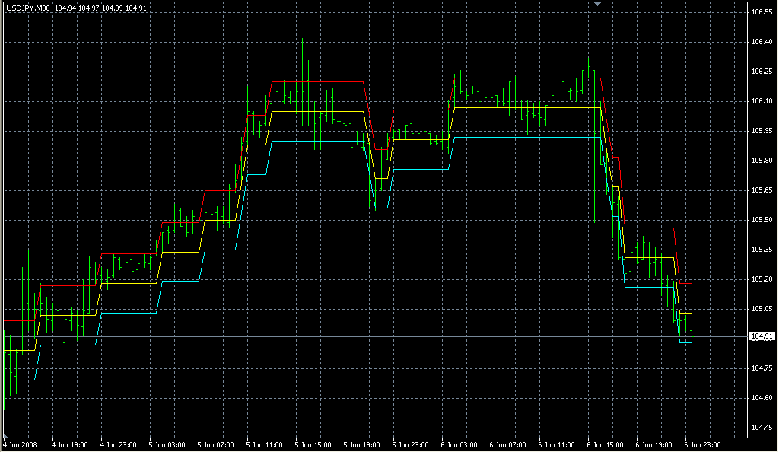This screenshot has height=452, width=779.
Task: Click the tallest green price bar's peak
Action: pos(302,40)
